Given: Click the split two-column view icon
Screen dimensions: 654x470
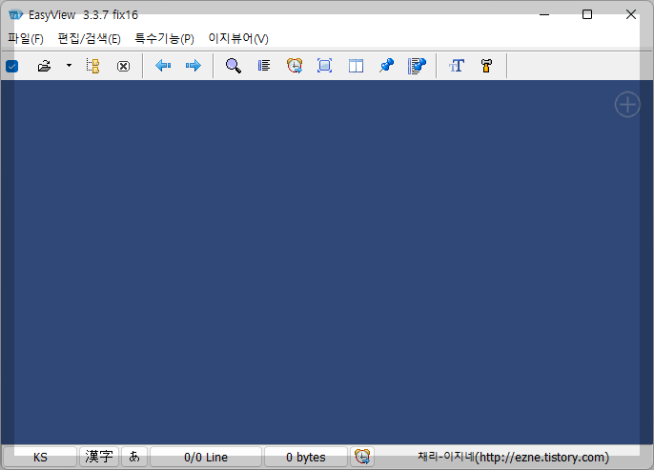Looking at the screenshot, I should tap(356, 66).
